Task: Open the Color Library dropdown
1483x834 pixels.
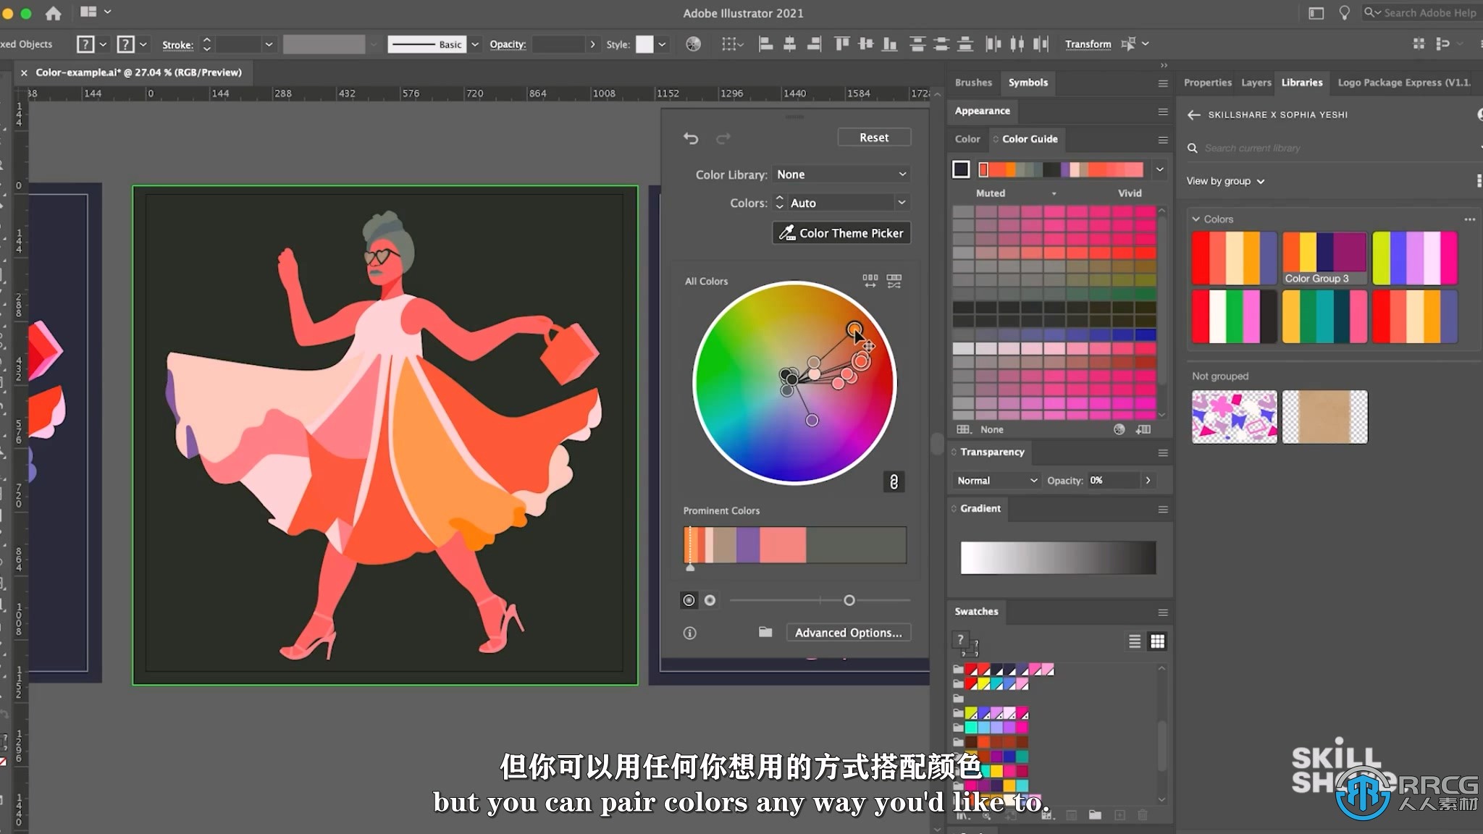Action: tap(841, 174)
